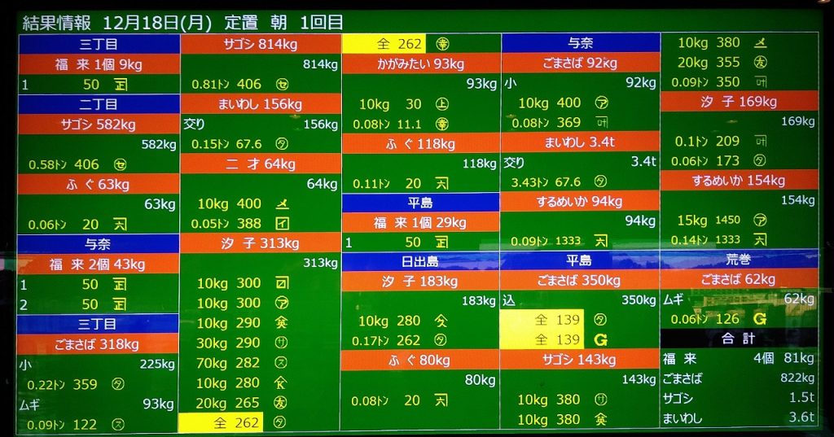Click buyer mark next to 70kg 282 row
This screenshot has height=437, width=834.
click(x=282, y=363)
